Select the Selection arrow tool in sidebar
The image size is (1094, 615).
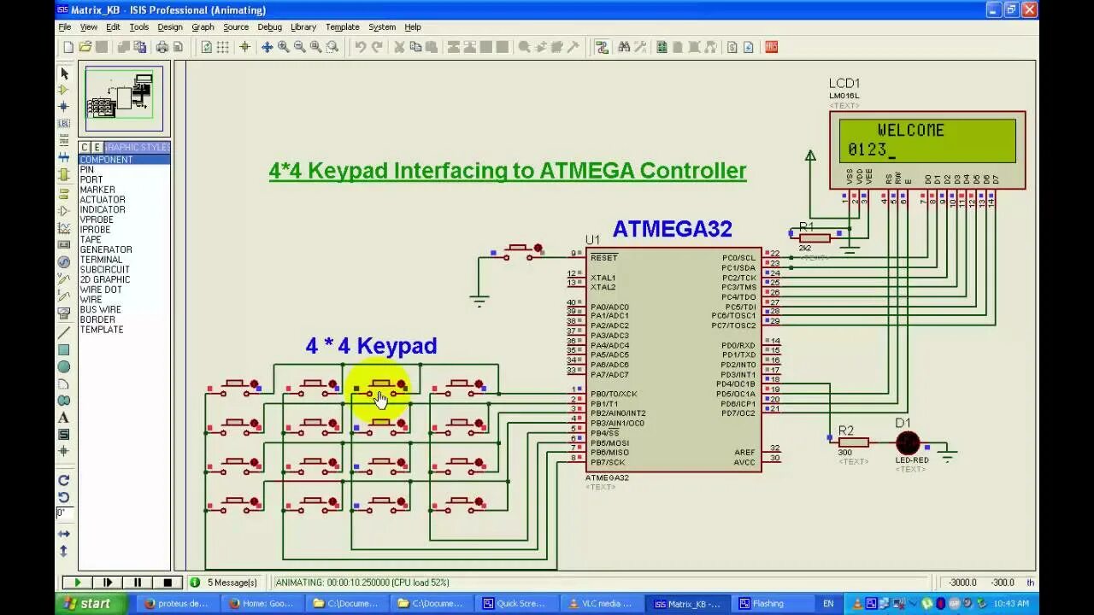point(64,73)
